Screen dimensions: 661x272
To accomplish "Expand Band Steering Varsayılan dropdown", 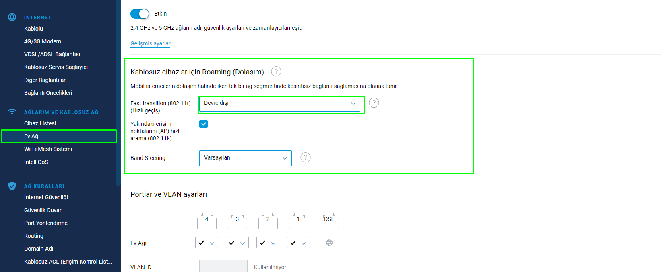I will 246,158.
